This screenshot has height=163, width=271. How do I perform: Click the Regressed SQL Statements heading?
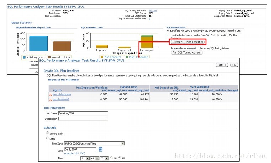click(63, 80)
